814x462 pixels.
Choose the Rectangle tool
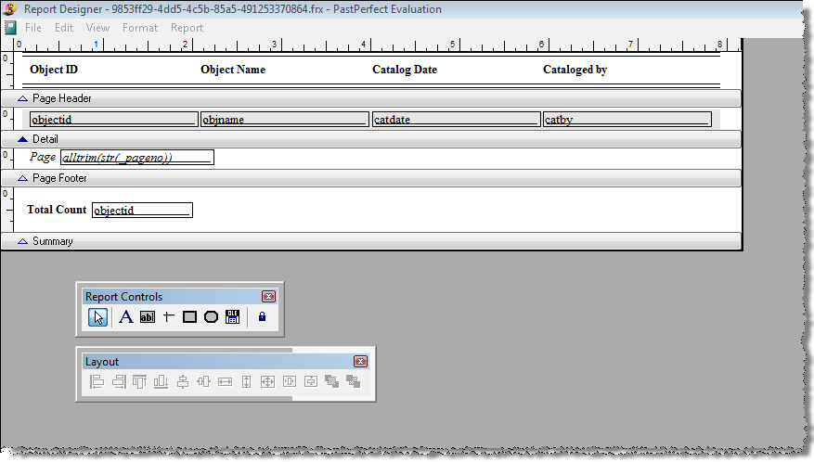click(189, 316)
